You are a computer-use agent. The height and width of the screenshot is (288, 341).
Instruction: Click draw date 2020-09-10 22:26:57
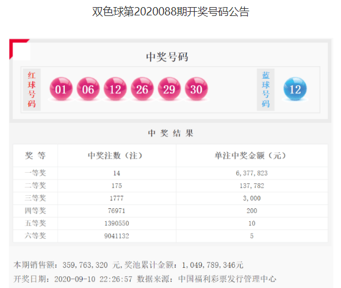click(93, 279)
